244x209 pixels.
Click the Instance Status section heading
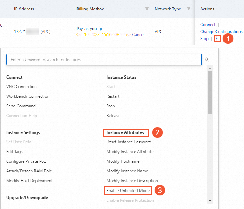click(121, 77)
